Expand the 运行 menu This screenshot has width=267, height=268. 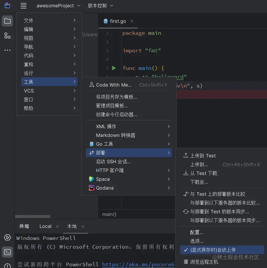point(49,73)
